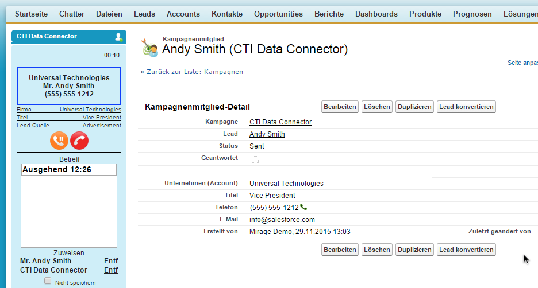This screenshot has width=538, height=288.
Task: Click the campaign member icon beside title
Action: pos(149,47)
